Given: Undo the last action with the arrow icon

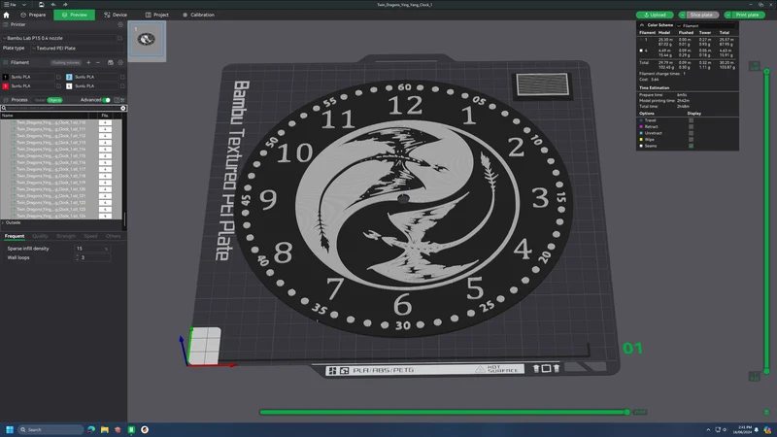Looking at the screenshot, I should 53,5.
